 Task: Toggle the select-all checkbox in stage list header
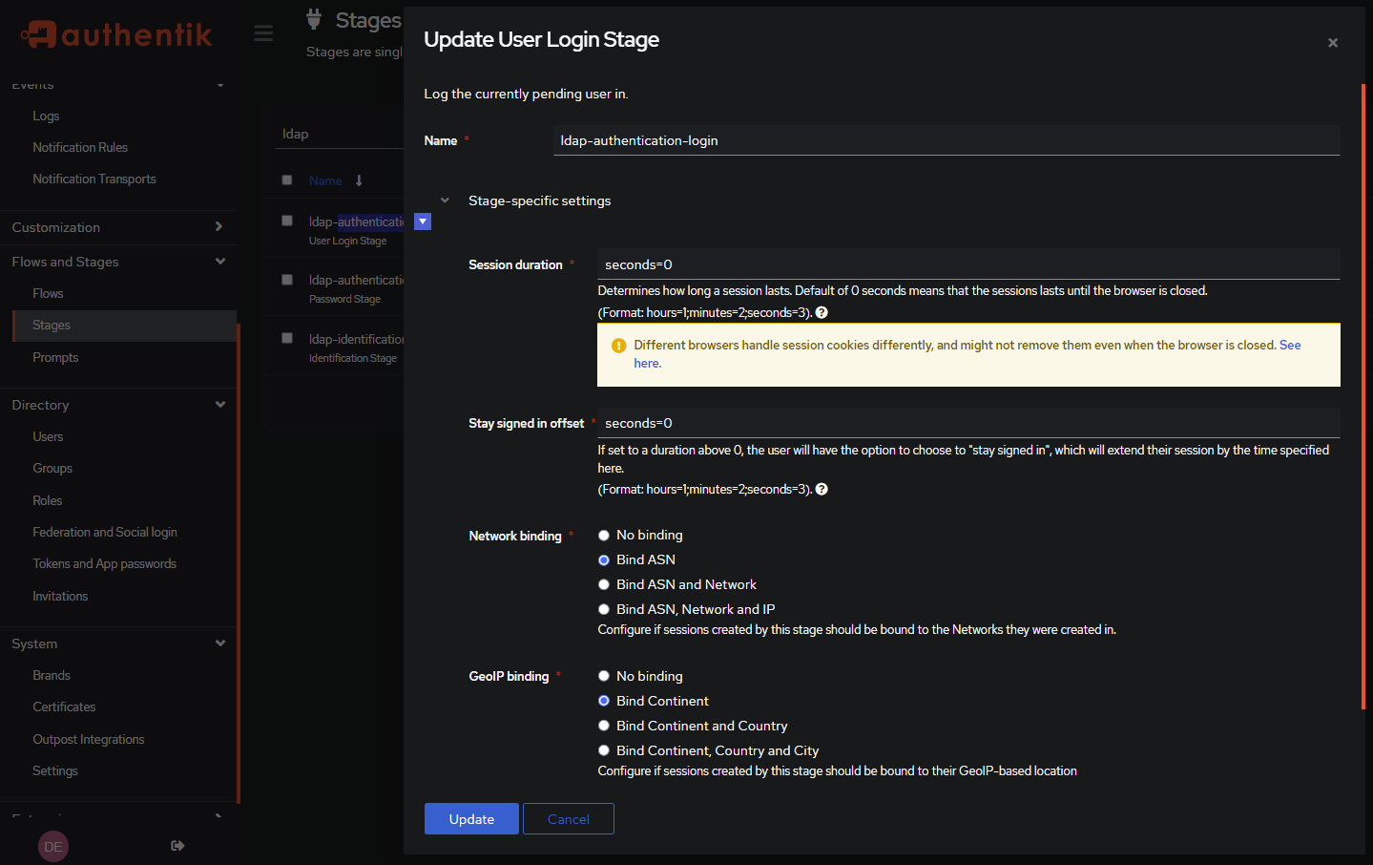pyautogui.click(x=287, y=179)
